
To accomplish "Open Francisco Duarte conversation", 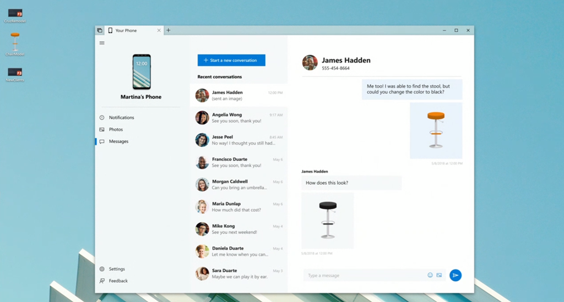I will pos(239,162).
